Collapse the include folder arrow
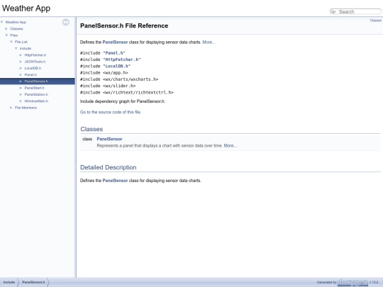 pyautogui.click(x=16, y=49)
